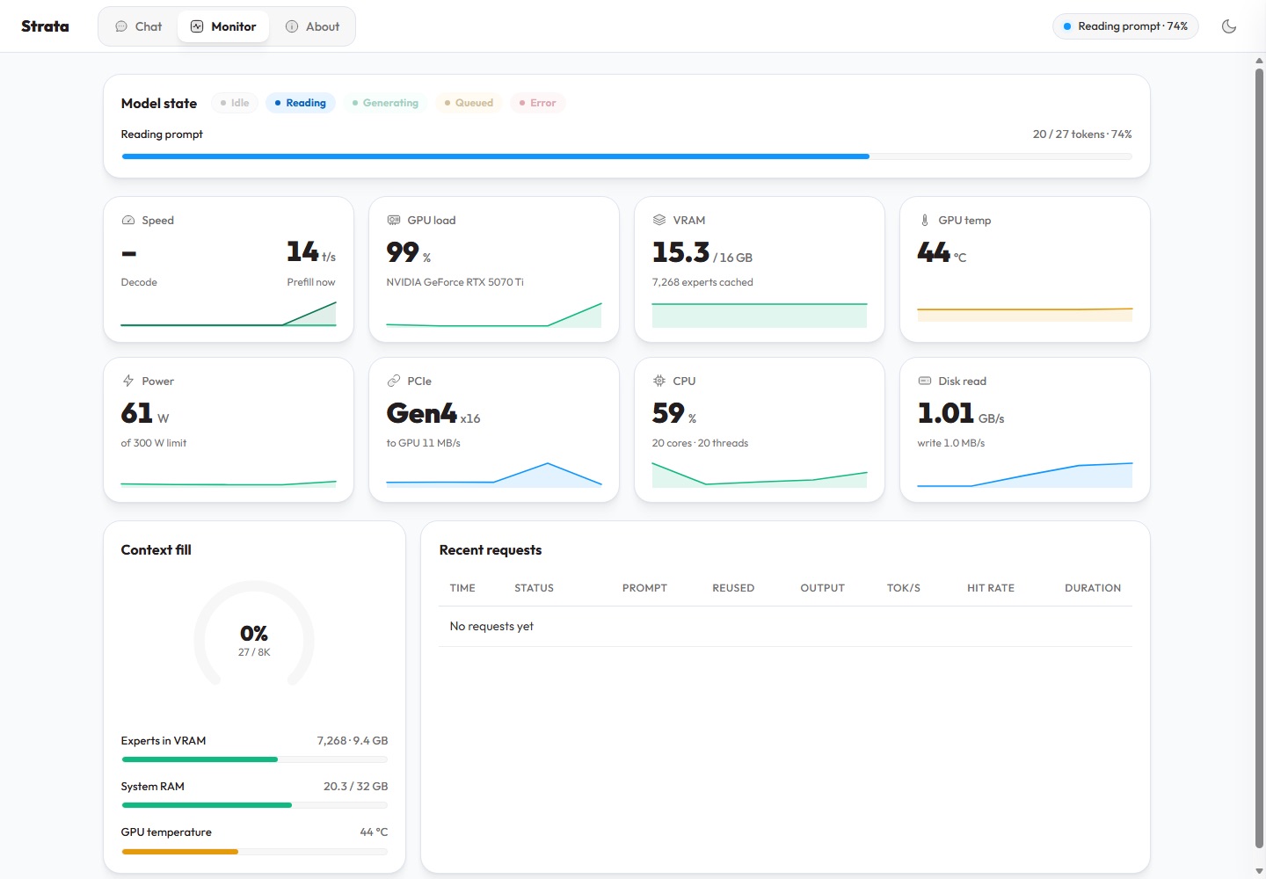The width and height of the screenshot is (1266, 879).
Task: Click the System RAM usage bar
Action: pos(255,805)
